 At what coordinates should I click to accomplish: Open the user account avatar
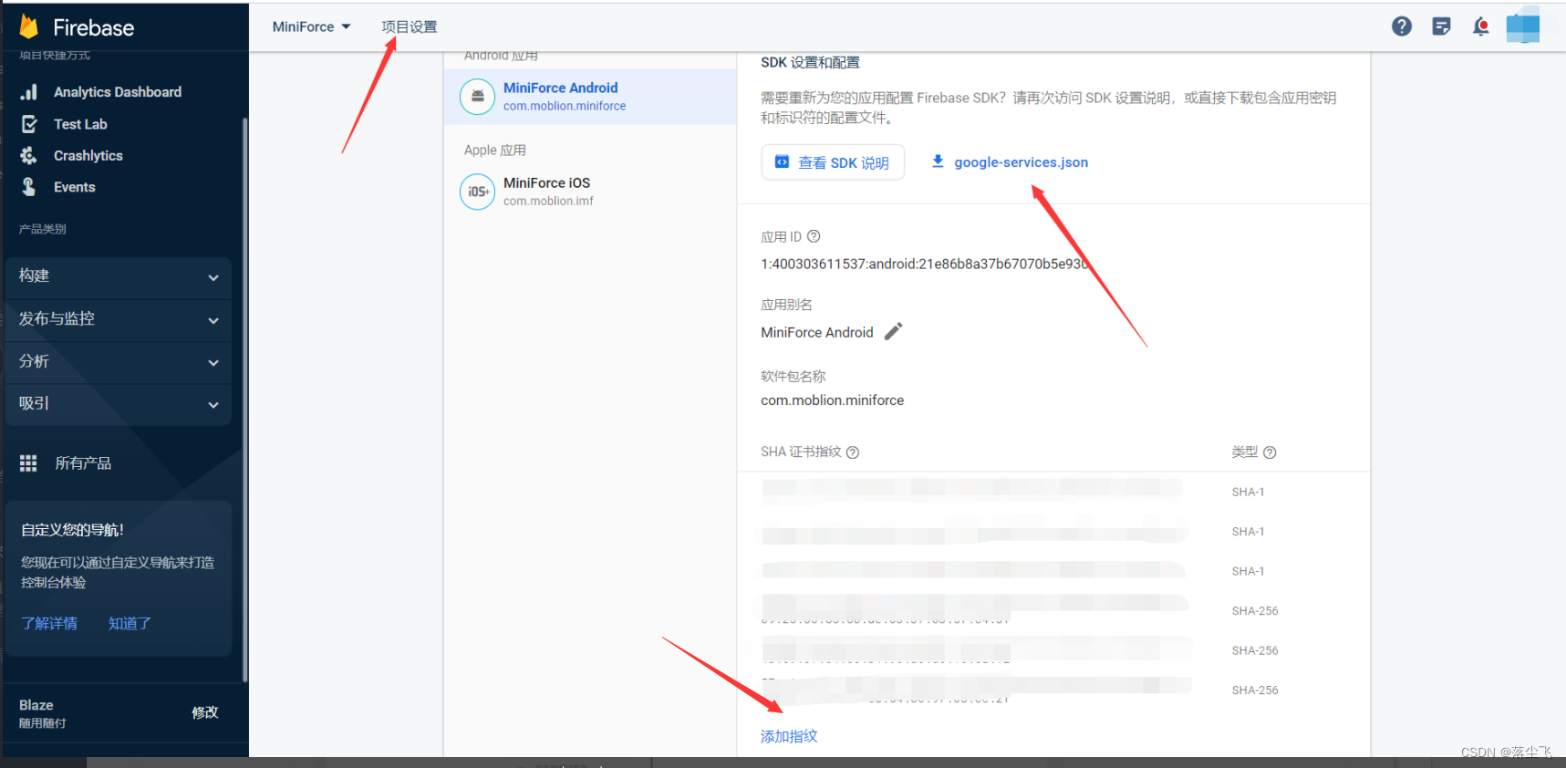click(1523, 26)
